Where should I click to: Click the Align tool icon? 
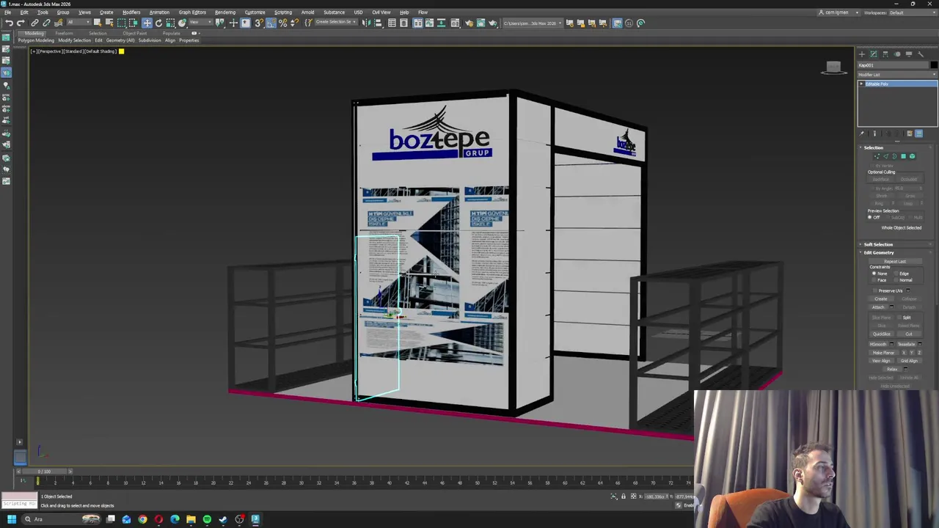(378, 23)
